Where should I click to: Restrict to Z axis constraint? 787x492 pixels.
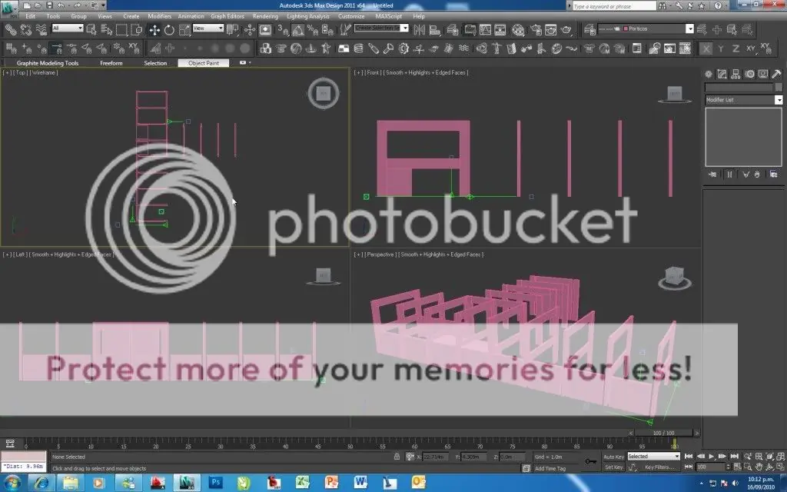point(736,48)
